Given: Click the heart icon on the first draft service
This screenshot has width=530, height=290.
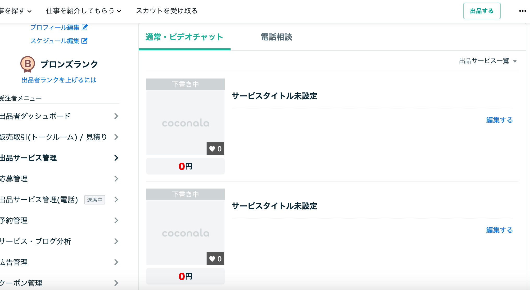Looking at the screenshot, I should coord(212,149).
